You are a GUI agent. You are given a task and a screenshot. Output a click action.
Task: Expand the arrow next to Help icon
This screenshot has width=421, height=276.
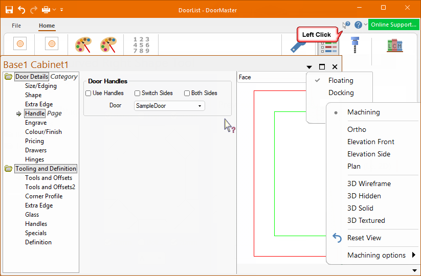click(365, 25)
